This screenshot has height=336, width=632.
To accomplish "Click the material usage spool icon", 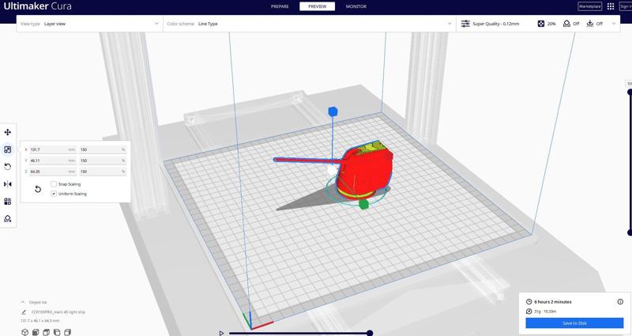I will pyautogui.click(x=529, y=311).
